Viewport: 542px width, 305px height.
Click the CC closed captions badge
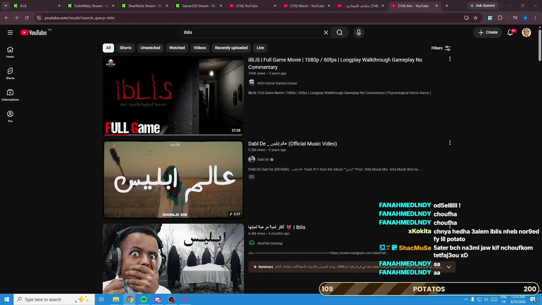[252, 177]
